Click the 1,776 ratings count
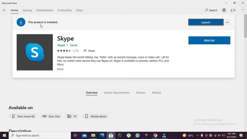The width and height of the screenshot is (247, 139). (76, 51)
